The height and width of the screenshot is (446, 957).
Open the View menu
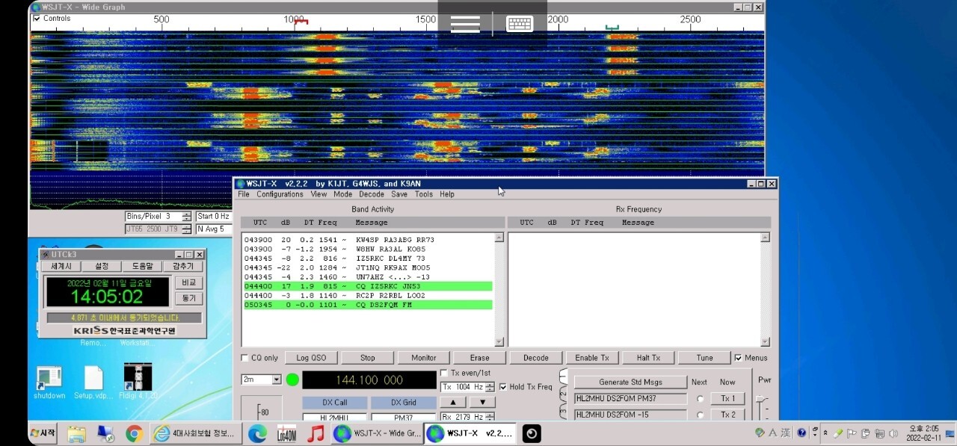319,194
